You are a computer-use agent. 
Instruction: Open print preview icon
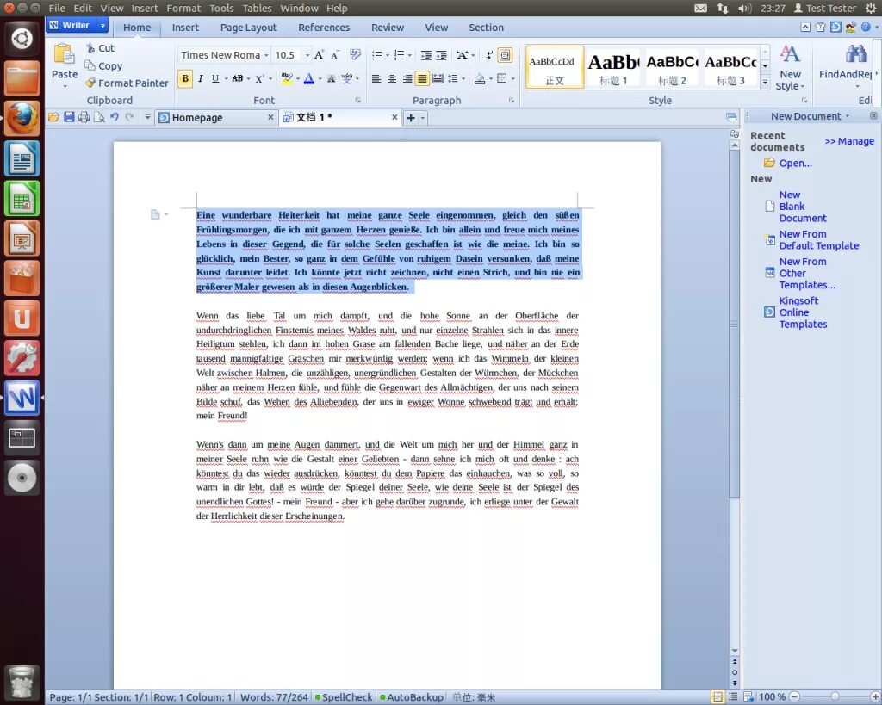coord(99,117)
